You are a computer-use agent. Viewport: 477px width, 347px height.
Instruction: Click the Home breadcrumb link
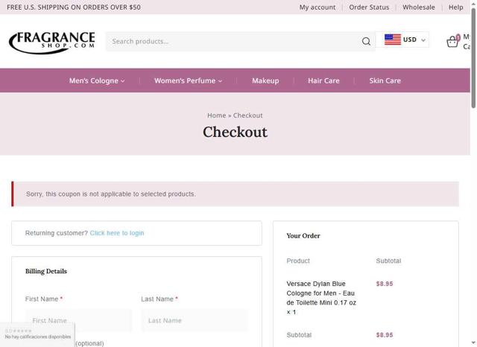point(217,115)
